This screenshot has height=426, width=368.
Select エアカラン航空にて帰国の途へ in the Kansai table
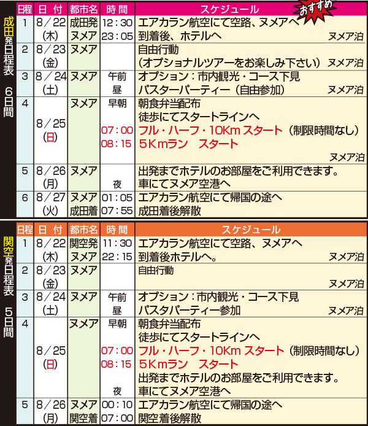click(x=210, y=405)
